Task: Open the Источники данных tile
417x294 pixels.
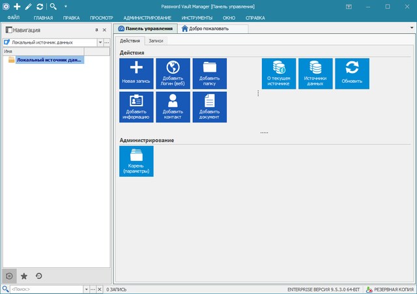Action: pos(315,73)
